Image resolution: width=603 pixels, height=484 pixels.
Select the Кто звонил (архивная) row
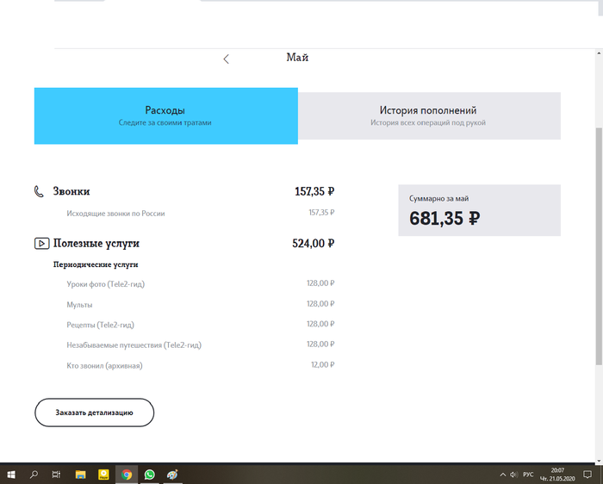tap(200, 365)
